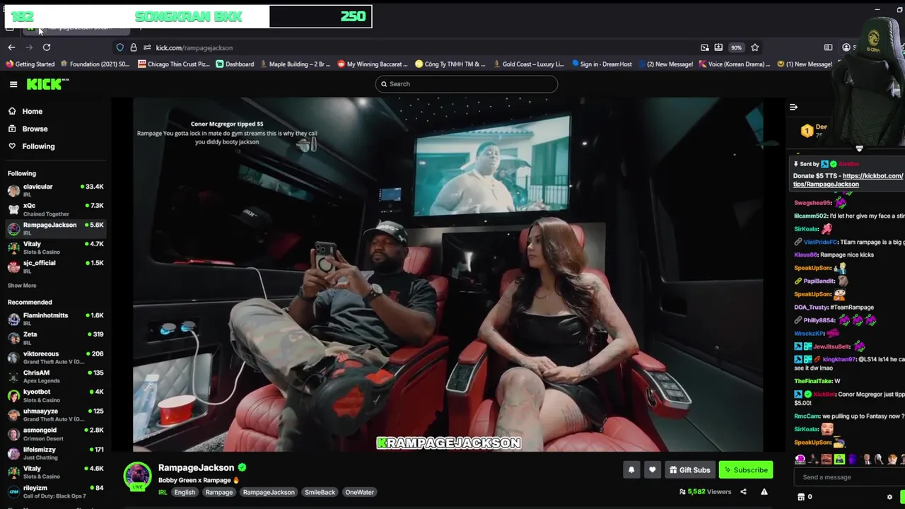Click install-app icon in address bar

click(718, 47)
